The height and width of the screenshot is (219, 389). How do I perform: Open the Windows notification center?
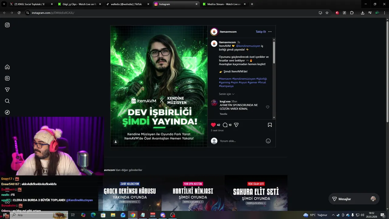(383, 215)
